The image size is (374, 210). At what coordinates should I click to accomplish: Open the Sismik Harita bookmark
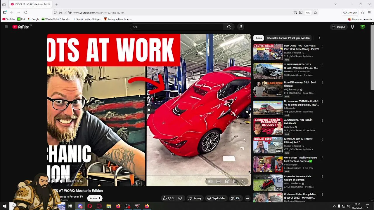[x=86, y=19]
